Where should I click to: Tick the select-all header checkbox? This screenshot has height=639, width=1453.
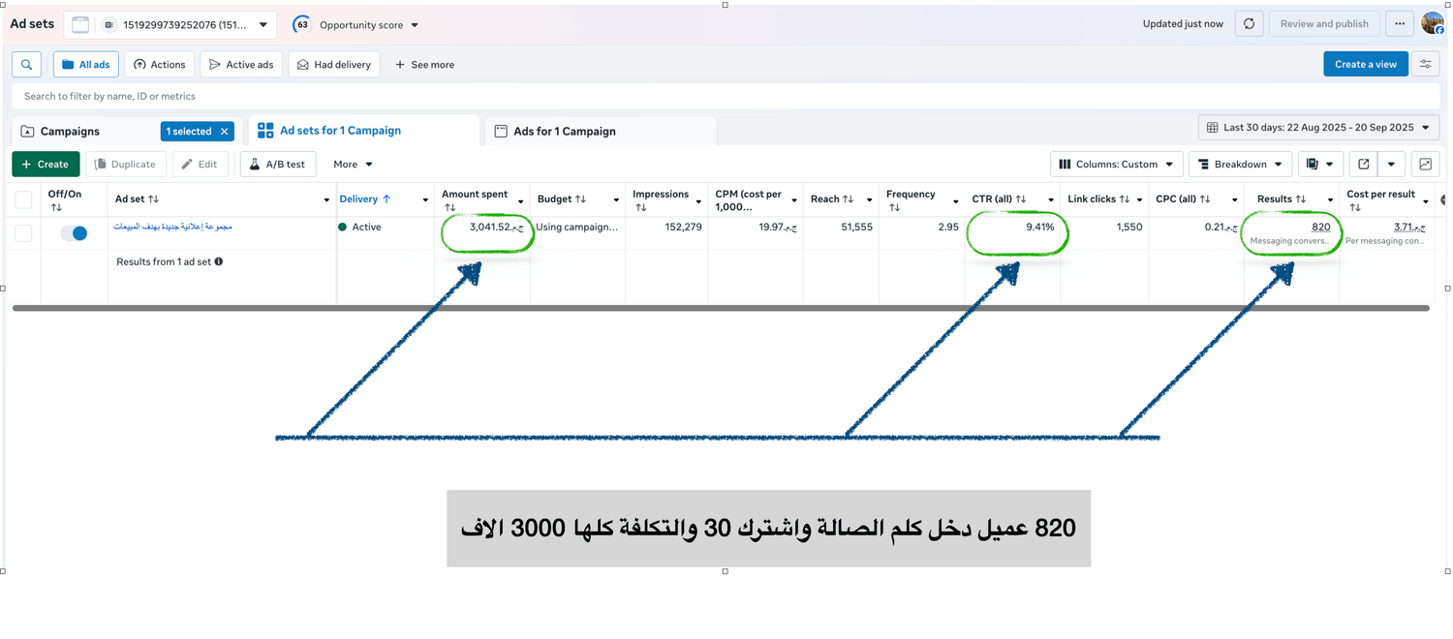tap(24, 200)
